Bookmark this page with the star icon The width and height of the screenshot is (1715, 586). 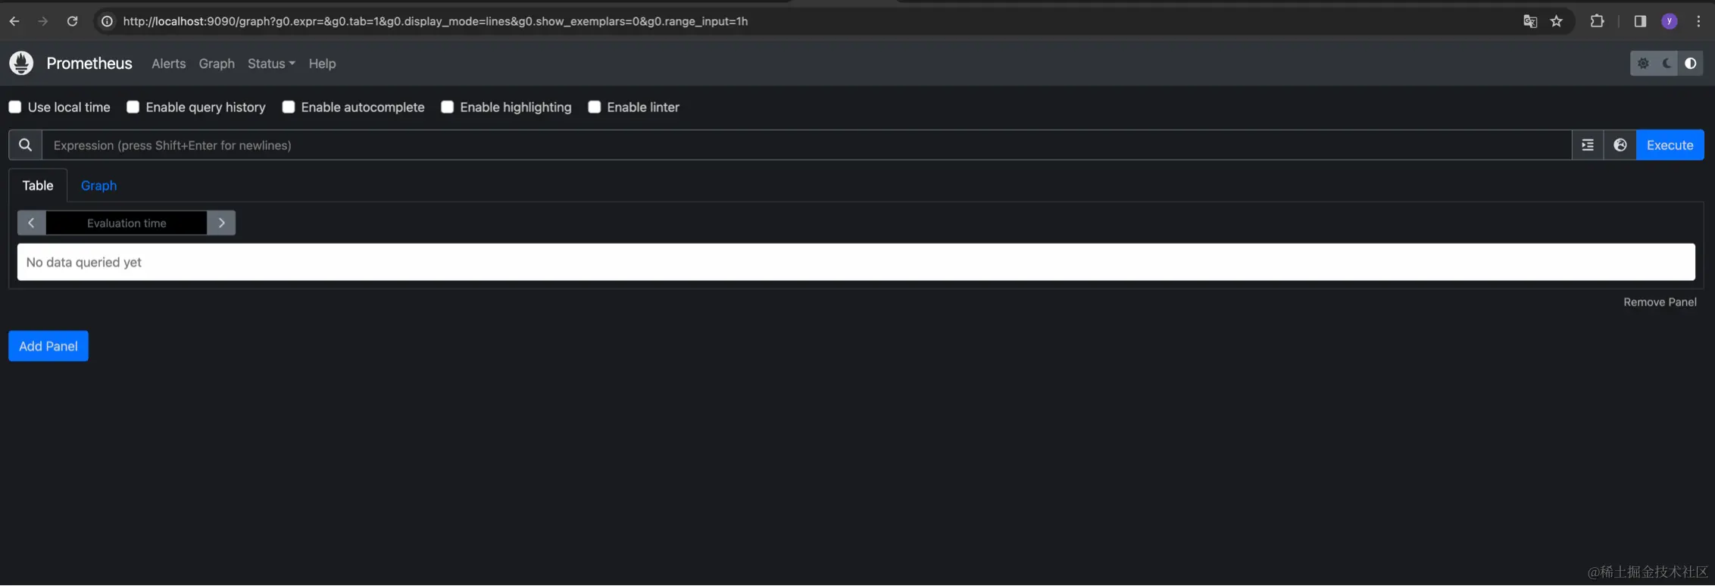click(1557, 21)
